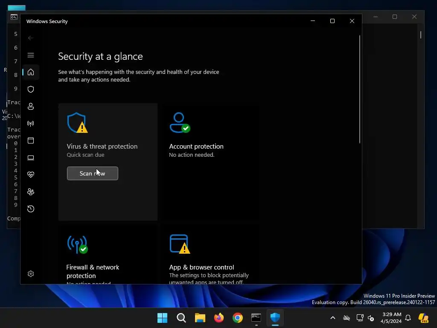
Task: Open Family options sidebar icon
Action: (x=31, y=192)
